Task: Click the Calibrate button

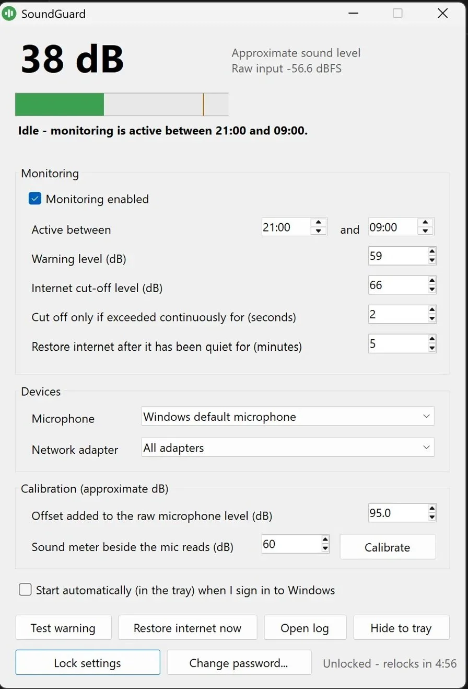Action: tap(388, 547)
